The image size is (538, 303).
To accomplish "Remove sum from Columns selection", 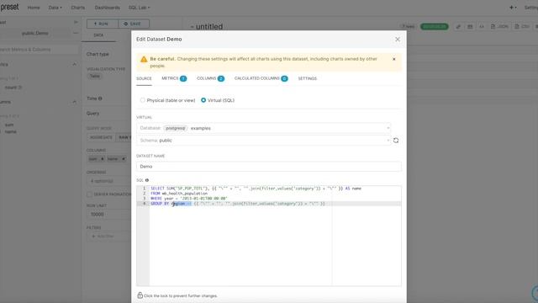I will click(x=103, y=159).
